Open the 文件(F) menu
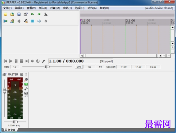This screenshot has height=133, width=176. click(x=8, y=8)
